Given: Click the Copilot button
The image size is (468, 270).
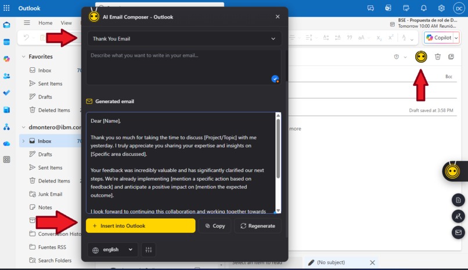Looking at the screenshot, I should (438, 38).
